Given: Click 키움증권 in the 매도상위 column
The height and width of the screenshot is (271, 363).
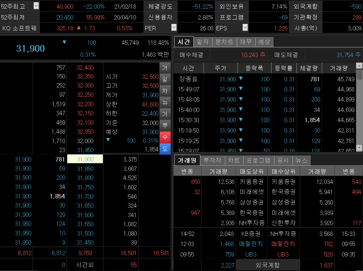Looking at the screenshot, I should (x=252, y=182).
